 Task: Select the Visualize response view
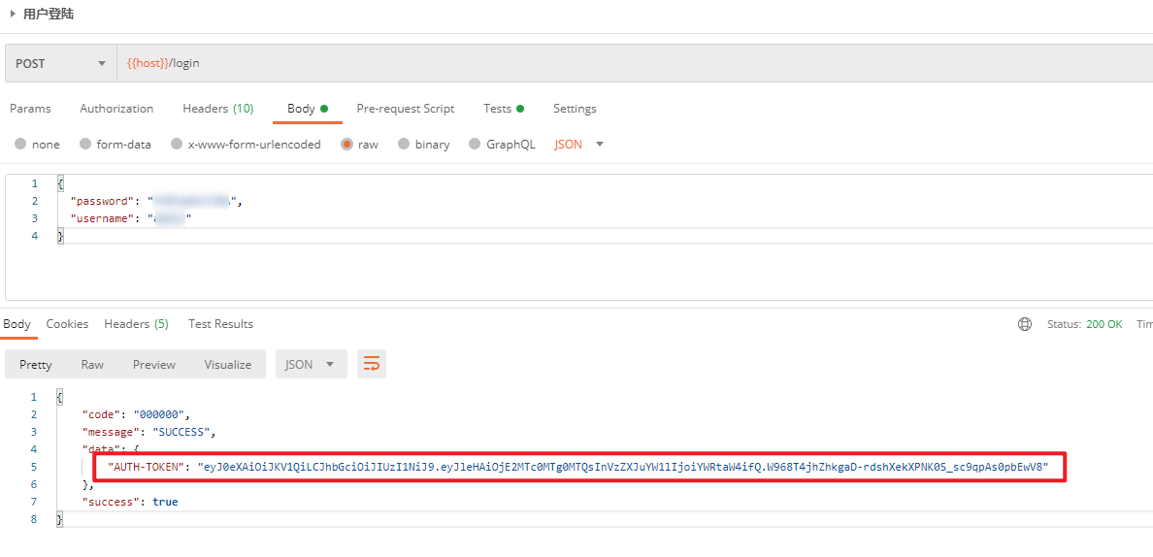227,365
